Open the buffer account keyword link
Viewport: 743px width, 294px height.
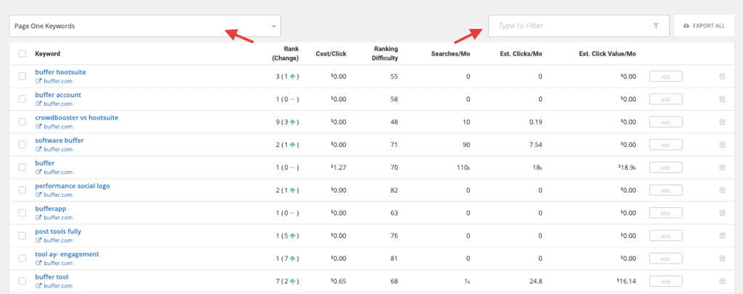coord(58,95)
